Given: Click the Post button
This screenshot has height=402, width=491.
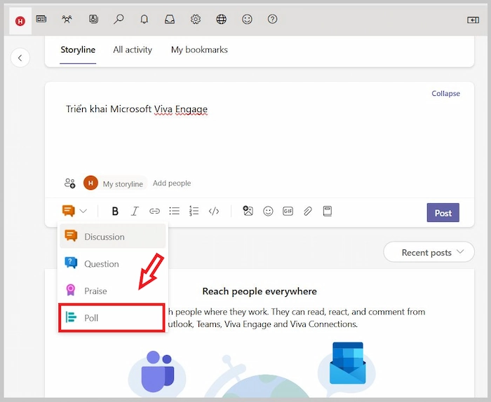Looking at the screenshot, I should 443,213.
